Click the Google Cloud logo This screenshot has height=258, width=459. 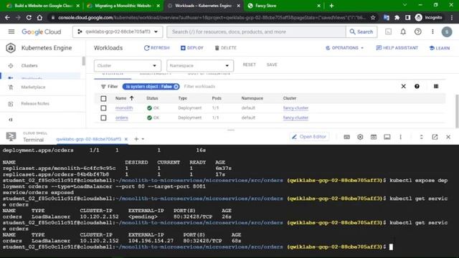click(x=42, y=32)
